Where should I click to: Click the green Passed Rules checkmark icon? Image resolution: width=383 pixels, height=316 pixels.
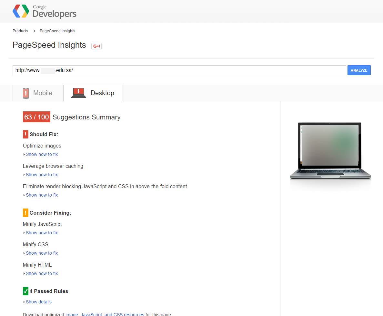click(26, 291)
